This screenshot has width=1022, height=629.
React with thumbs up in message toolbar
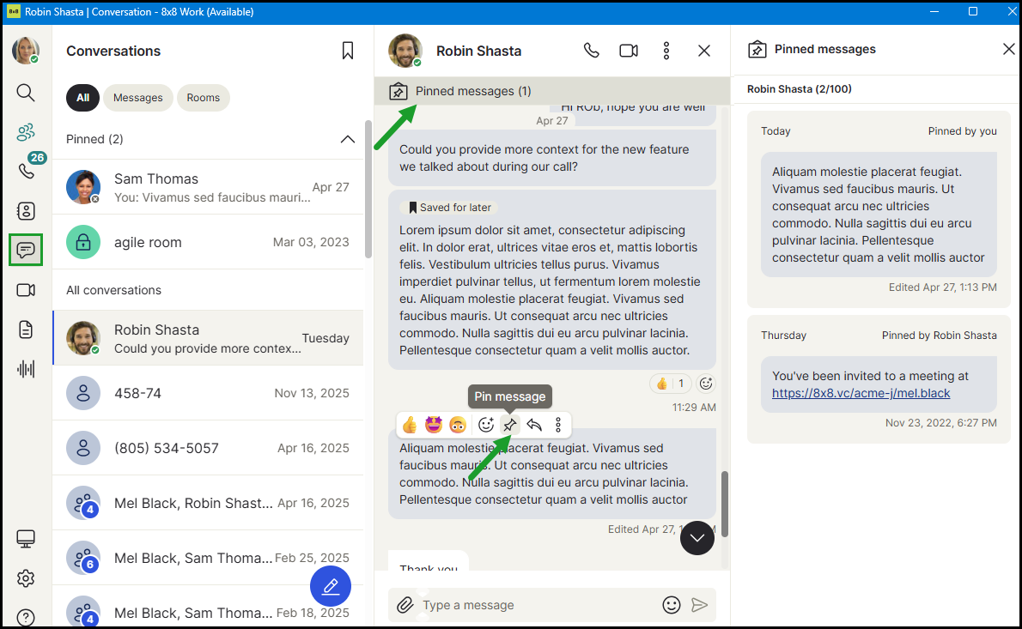[410, 425]
